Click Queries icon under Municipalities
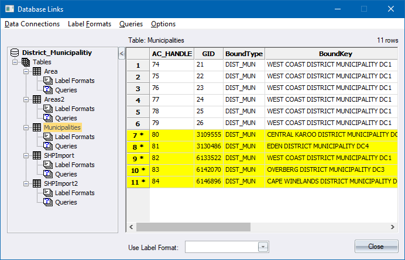Screen dimensions: 405x260 click(x=48, y=146)
